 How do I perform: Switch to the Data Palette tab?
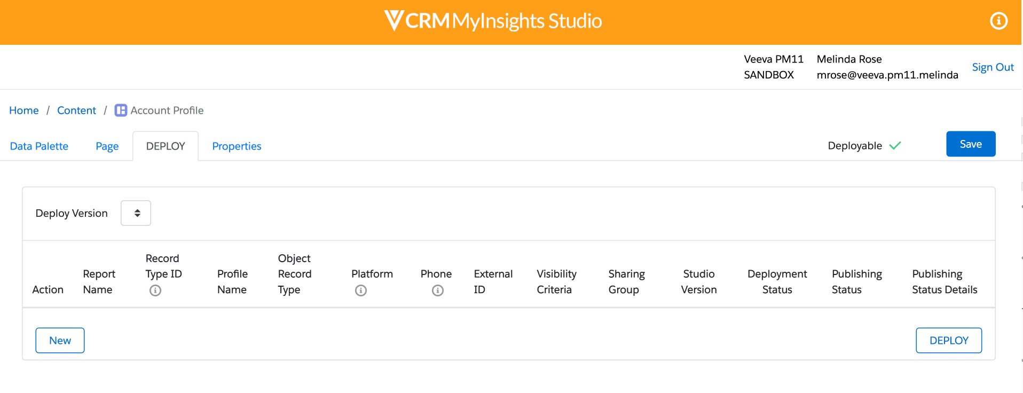click(39, 146)
